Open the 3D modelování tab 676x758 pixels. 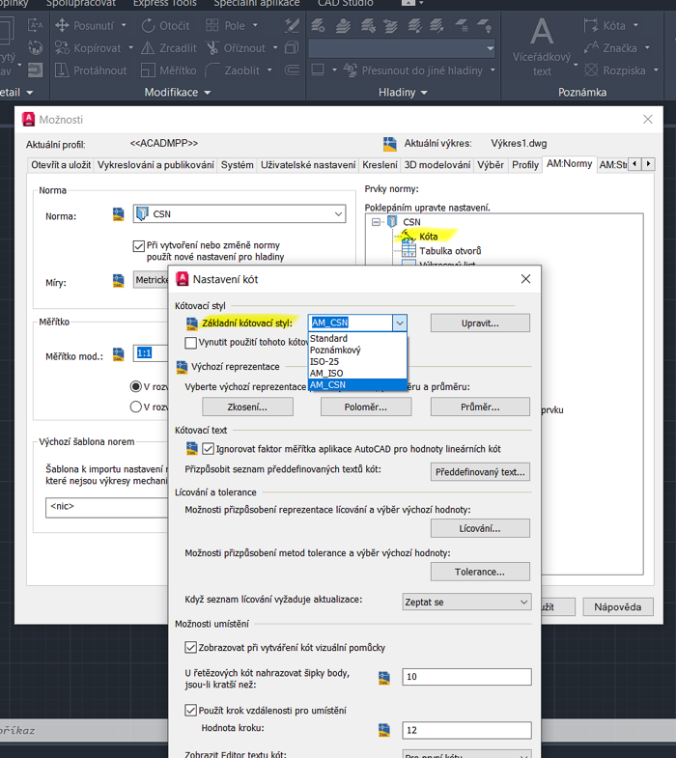(x=437, y=165)
